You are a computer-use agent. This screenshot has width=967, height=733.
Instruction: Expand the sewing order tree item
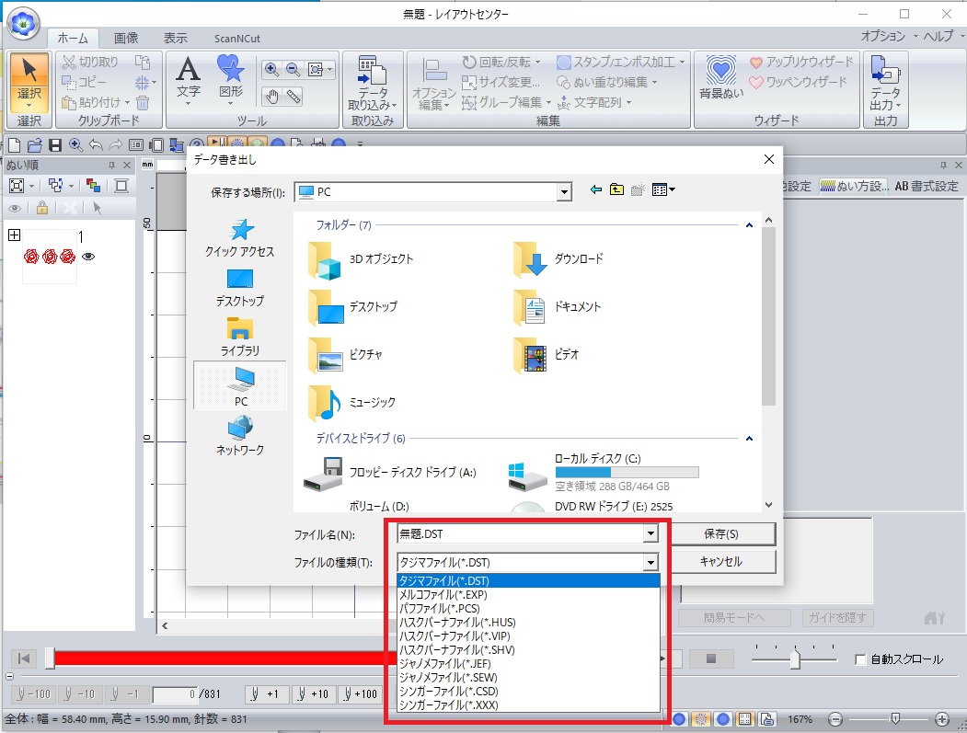tap(14, 235)
